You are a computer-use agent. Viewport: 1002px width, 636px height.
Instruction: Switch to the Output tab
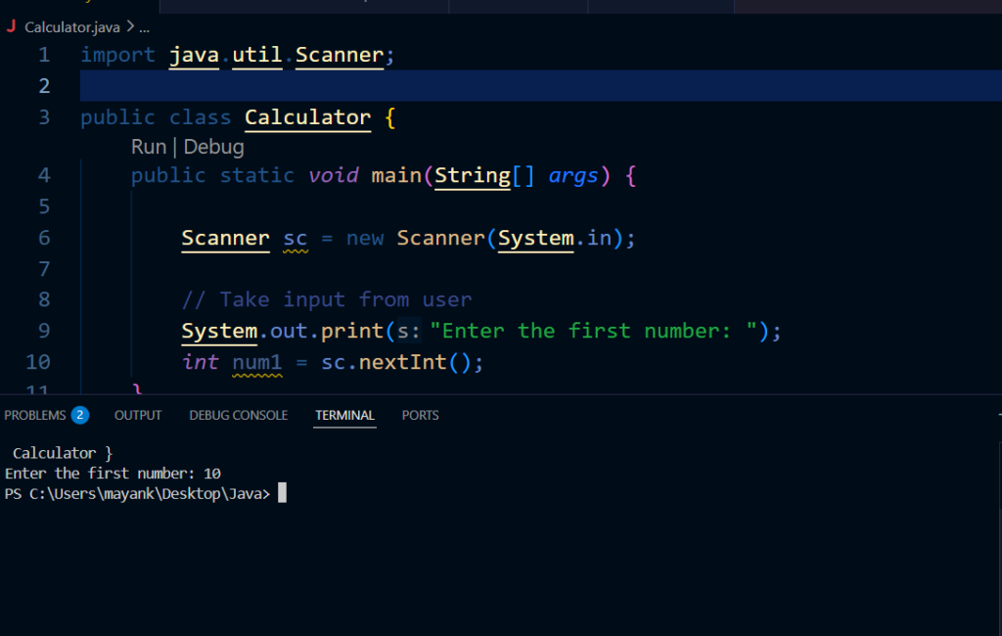point(138,416)
